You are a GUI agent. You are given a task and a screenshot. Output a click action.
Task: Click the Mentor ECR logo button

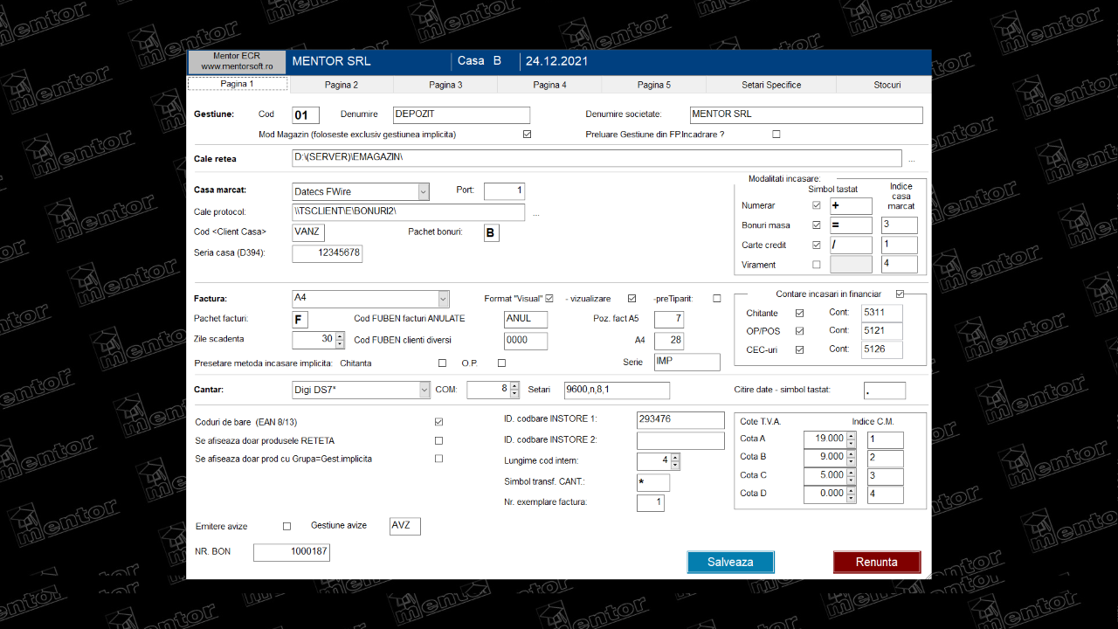[237, 61]
